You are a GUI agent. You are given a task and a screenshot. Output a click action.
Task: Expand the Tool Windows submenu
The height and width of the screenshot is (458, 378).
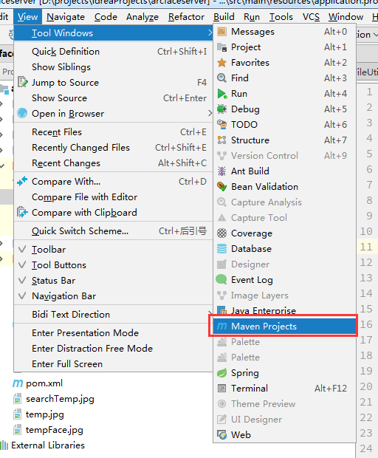click(x=113, y=33)
